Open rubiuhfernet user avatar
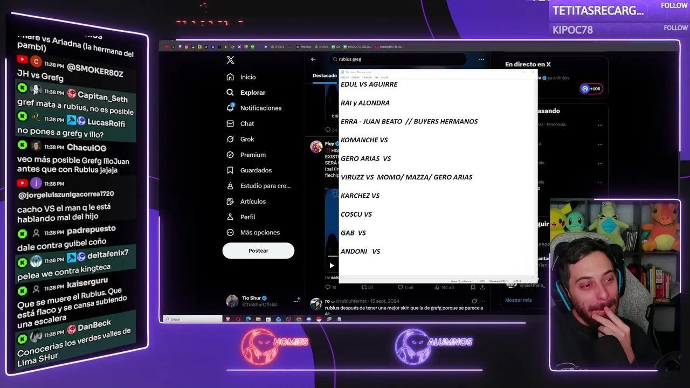Viewport: 690px width, 388px height. (x=316, y=304)
